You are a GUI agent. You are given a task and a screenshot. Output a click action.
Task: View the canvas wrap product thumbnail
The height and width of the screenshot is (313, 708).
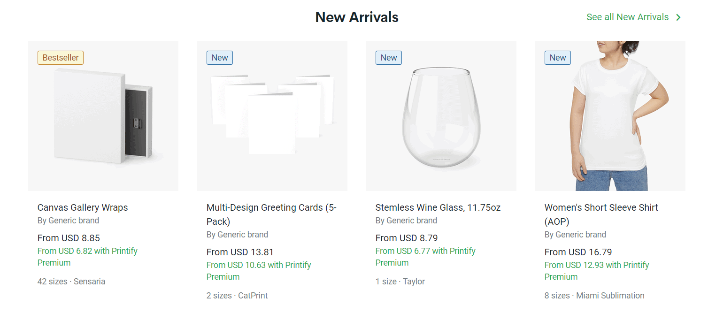click(103, 115)
